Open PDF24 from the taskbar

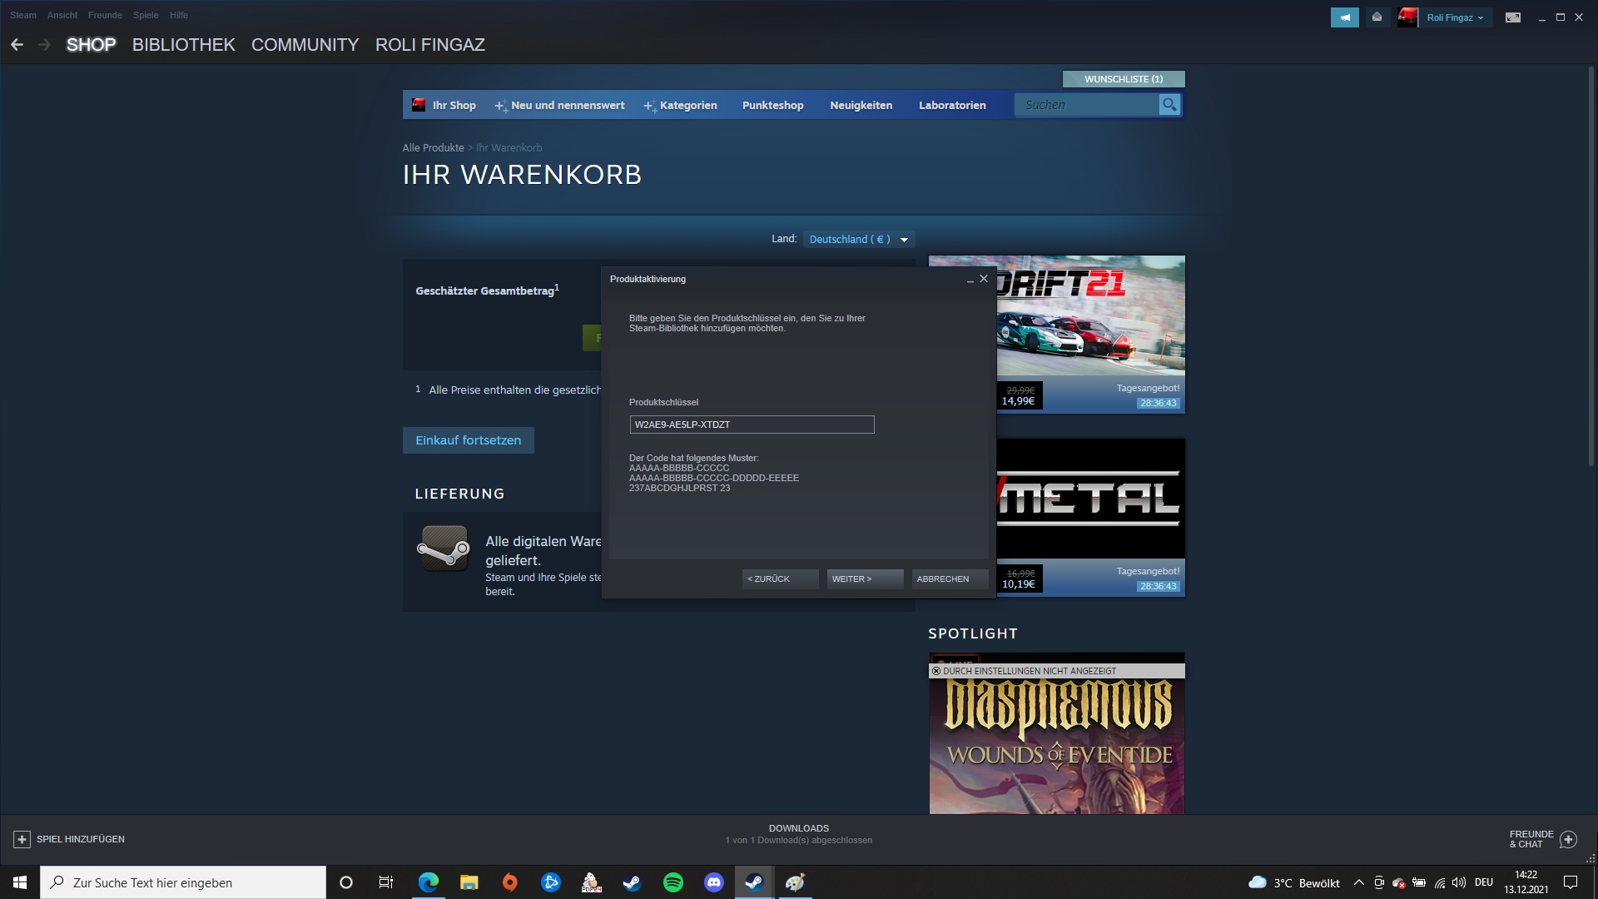[592, 882]
